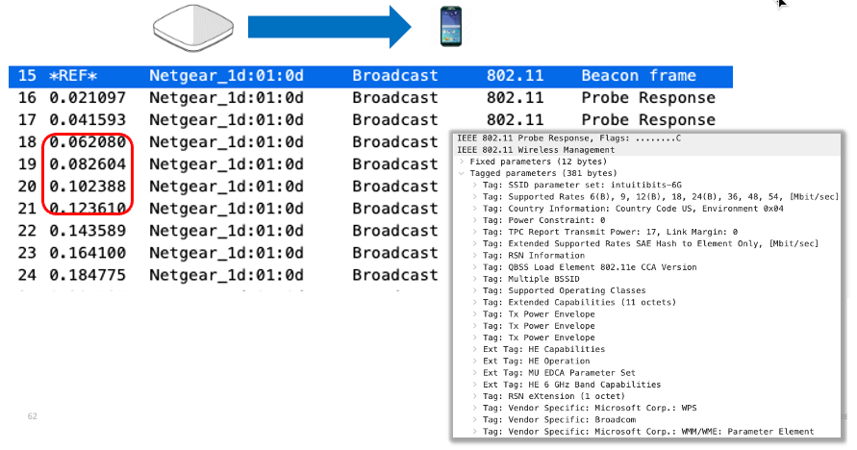This screenshot has width=857, height=450.
Task: Select the 'IEEE 802.11 Wireless Management' line
Action: click(x=536, y=150)
